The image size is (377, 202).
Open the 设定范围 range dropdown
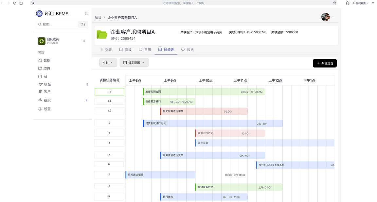(134, 63)
